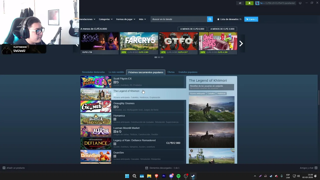
Task: Open Lista de deseados wishlist
Action: click(229, 19)
